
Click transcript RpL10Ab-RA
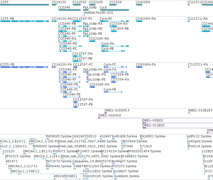pyautogui.click(x=93, y=23)
